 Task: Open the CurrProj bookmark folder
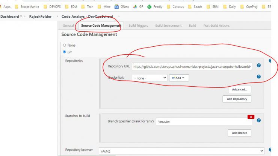pyautogui.click(x=249, y=7)
